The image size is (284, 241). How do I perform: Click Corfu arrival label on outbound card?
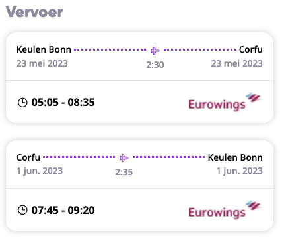click(251, 49)
